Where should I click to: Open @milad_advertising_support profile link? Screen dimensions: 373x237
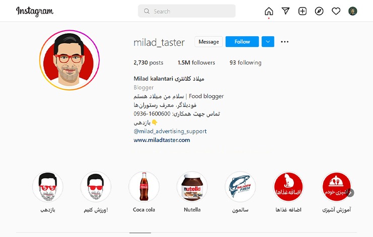click(x=170, y=131)
